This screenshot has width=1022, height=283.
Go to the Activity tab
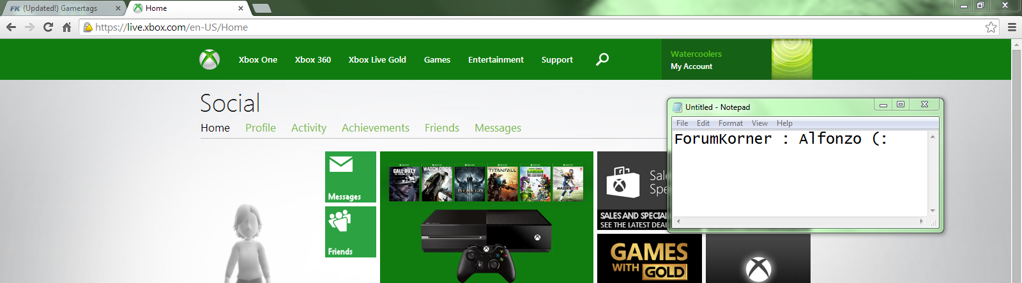309,128
